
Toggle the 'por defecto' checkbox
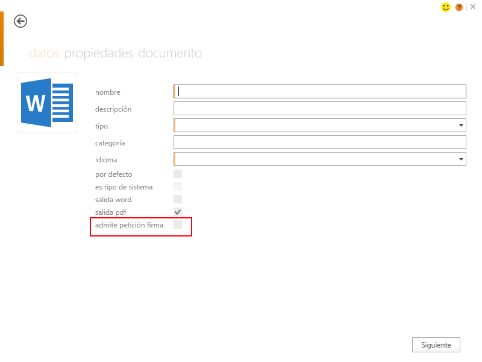pos(178,174)
